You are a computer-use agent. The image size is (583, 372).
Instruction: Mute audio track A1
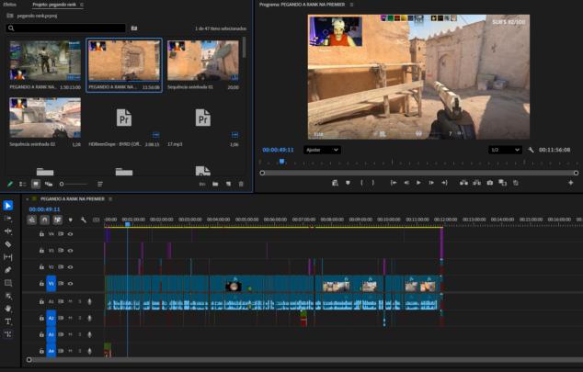(x=70, y=302)
